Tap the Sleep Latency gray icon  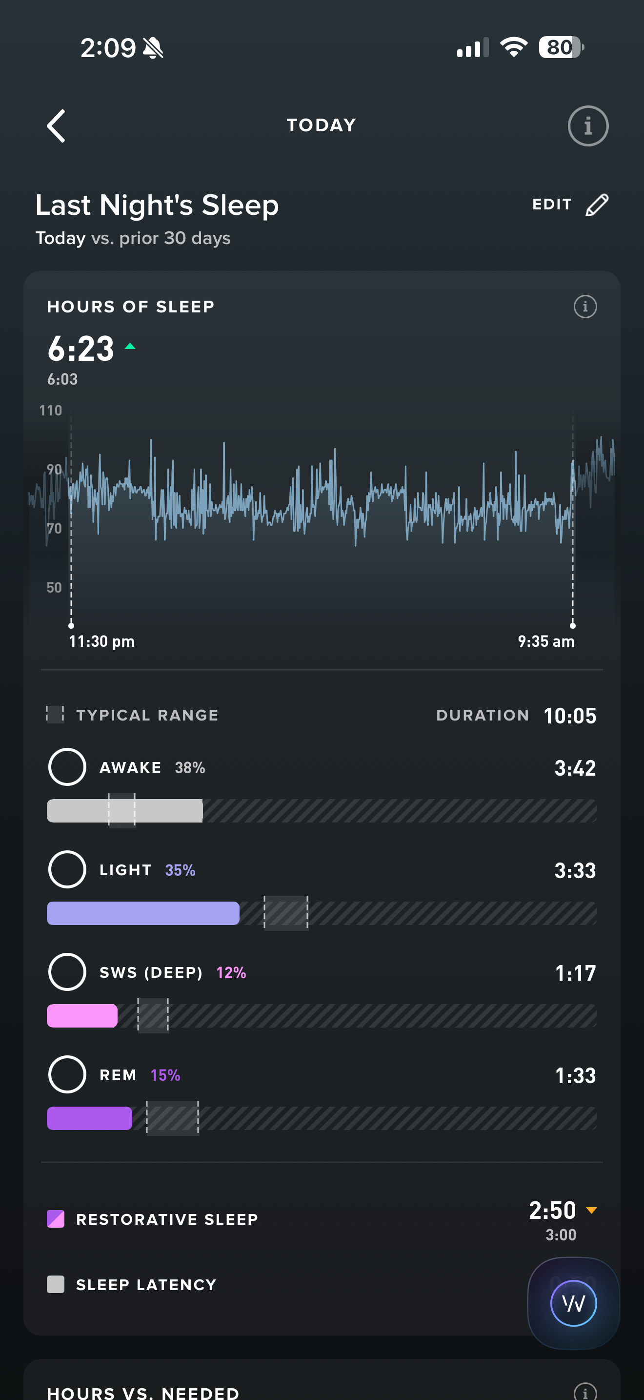point(56,1284)
